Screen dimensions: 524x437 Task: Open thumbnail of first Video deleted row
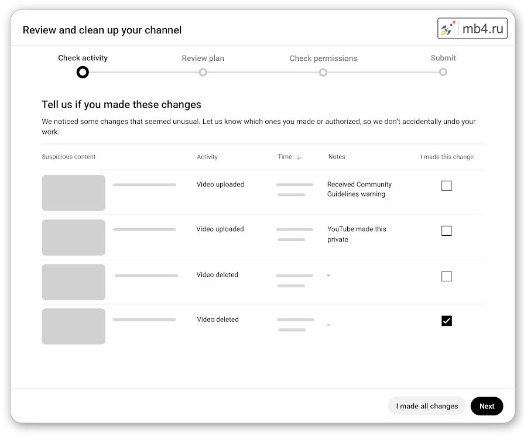pyautogui.click(x=74, y=282)
